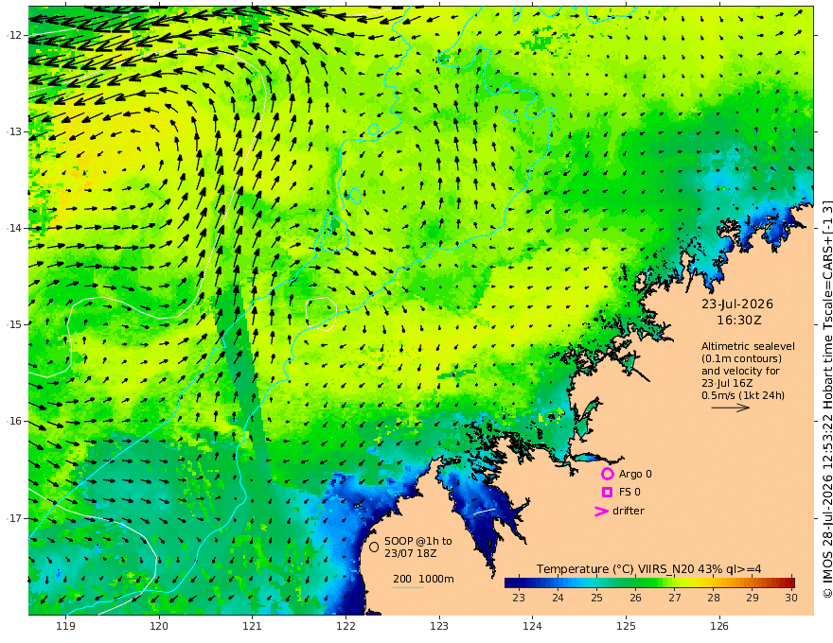Viewport: 833px width, 643px height.
Task: Select the '23-Jul-2026' date label
Action: pyautogui.click(x=737, y=304)
